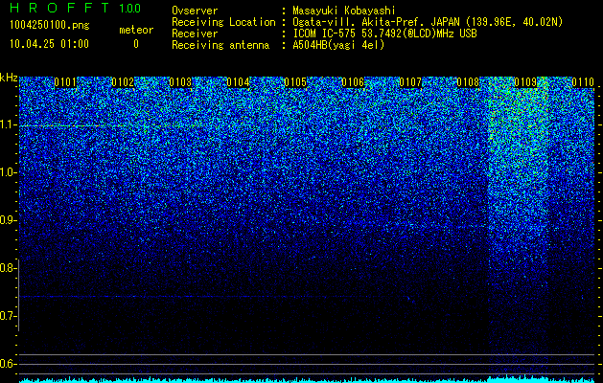
Task: Select the filename 1004250100.png
Action: pyautogui.click(x=50, y=25)
